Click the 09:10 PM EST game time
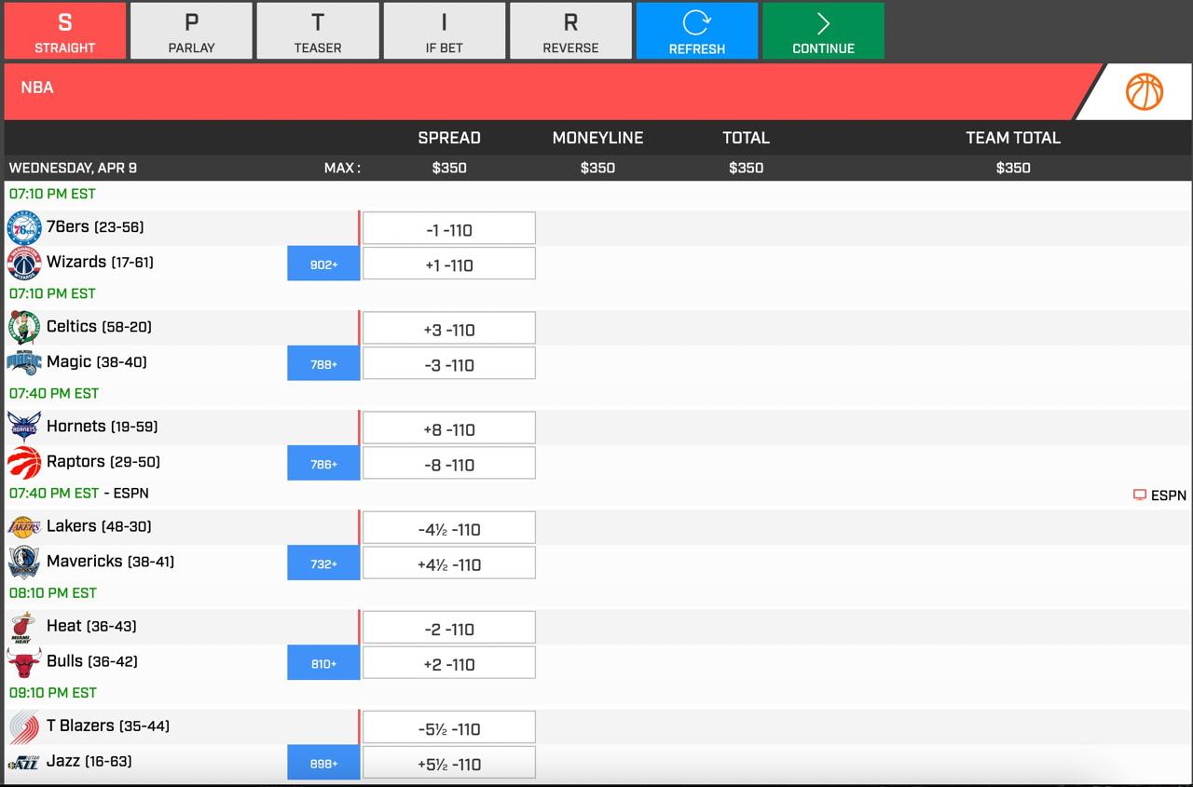The image size is (1193, 787). coord(53,692)
